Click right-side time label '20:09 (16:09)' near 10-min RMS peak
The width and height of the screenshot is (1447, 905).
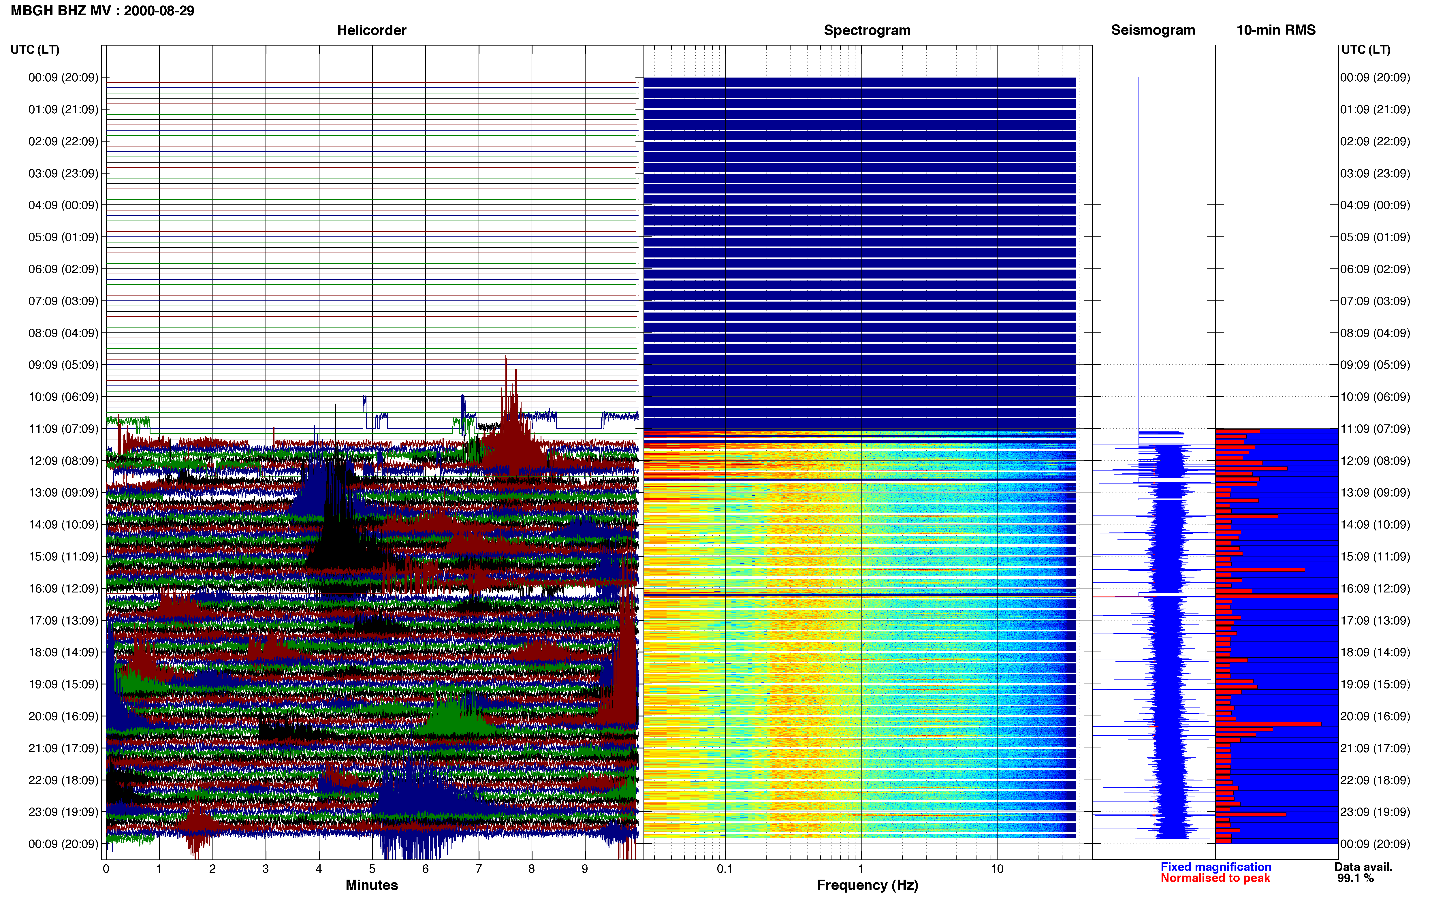pyautogui.click(x=1375, y=716)
